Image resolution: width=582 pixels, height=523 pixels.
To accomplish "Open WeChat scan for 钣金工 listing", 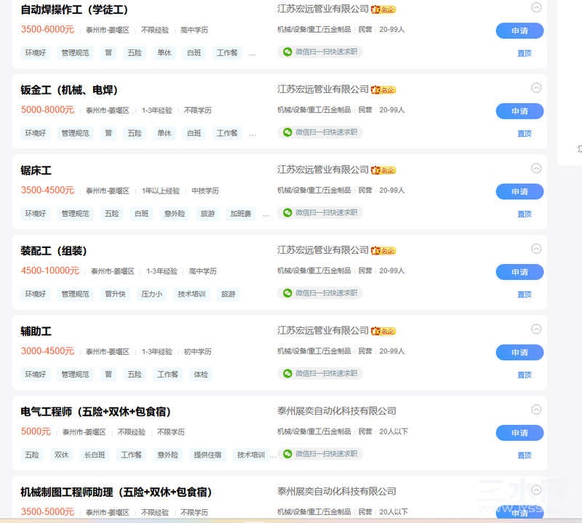I will tap(320, 132).
